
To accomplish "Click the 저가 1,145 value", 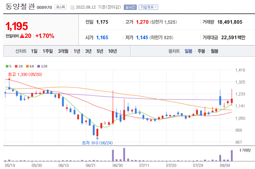I will [x=142, y=38].
